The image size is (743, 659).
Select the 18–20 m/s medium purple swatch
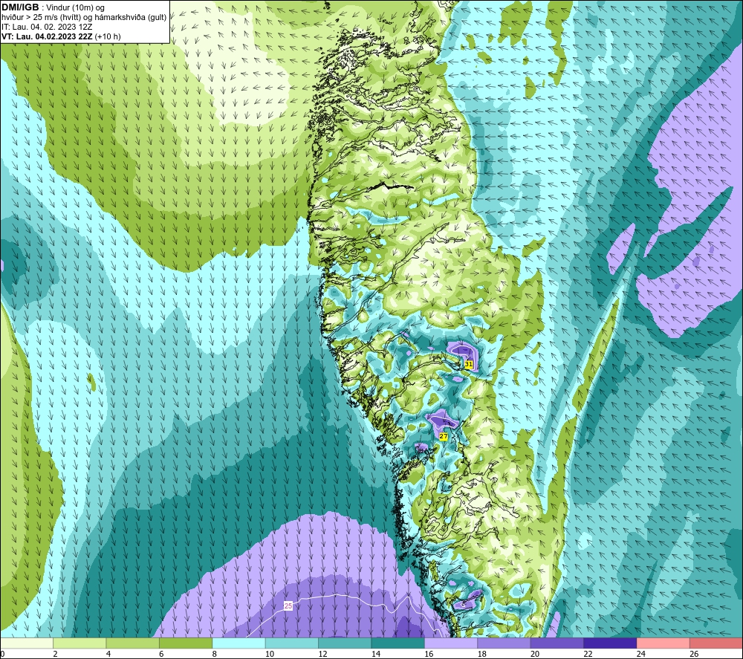pos(504,643)
